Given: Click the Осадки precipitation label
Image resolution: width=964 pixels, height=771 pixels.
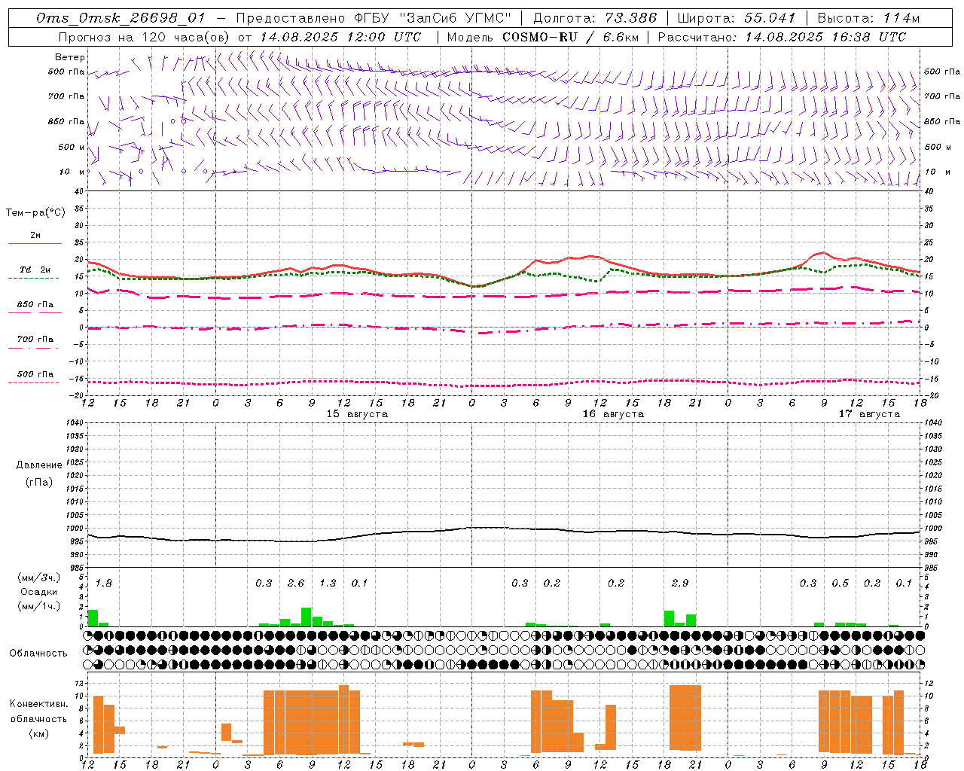Looking at the screenshot, I should 39,592.
